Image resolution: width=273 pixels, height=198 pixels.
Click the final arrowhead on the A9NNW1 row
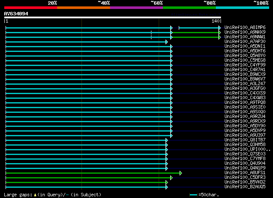(220, 37)
